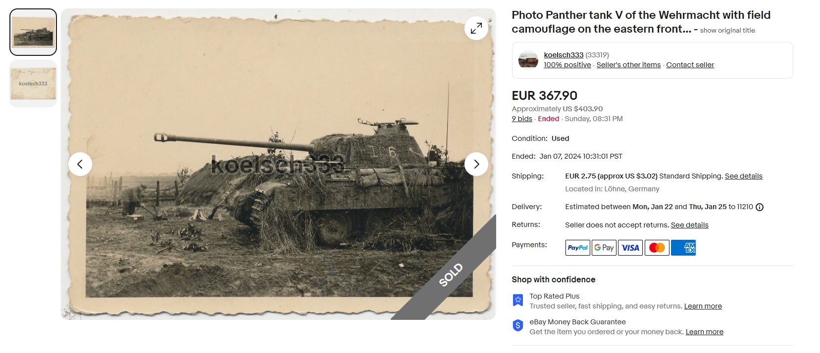View the seller's 100% positive feedback
This screenshot has width=820, height=353.
[x=567, y=65]
